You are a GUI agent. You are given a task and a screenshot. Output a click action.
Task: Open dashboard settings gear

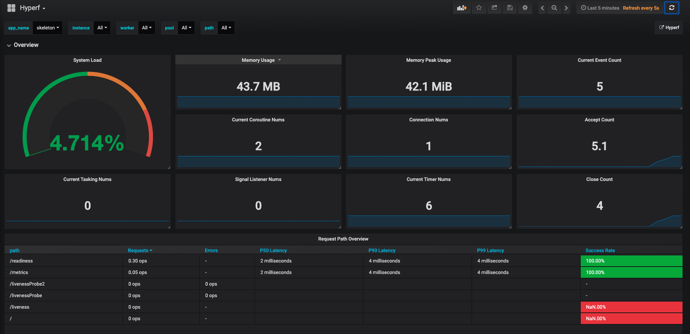click(x=525, y=8)
